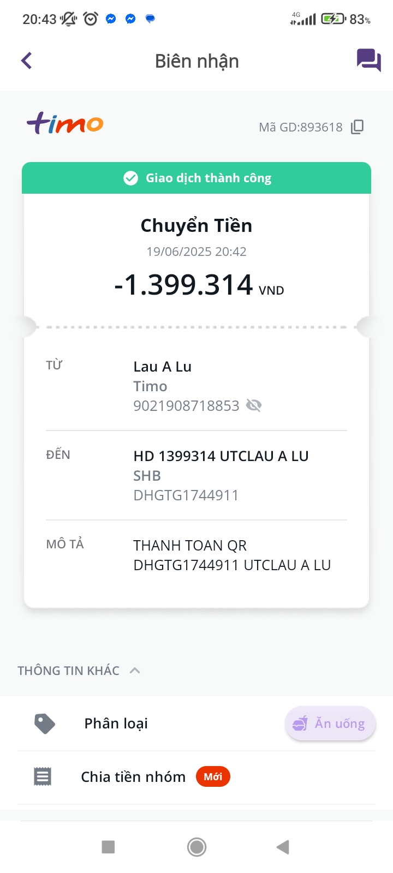Tap the Timo logo

(65, 124)
